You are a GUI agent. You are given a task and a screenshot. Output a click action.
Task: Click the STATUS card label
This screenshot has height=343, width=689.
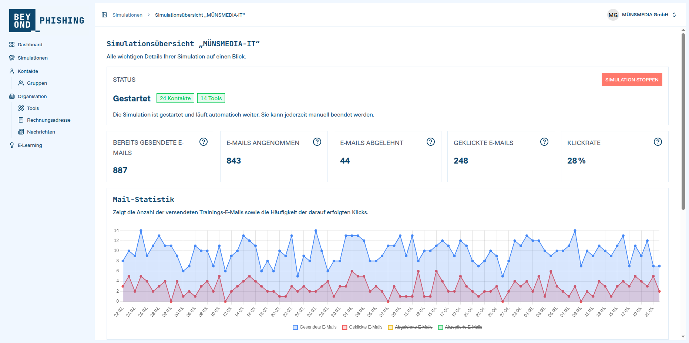124,80
